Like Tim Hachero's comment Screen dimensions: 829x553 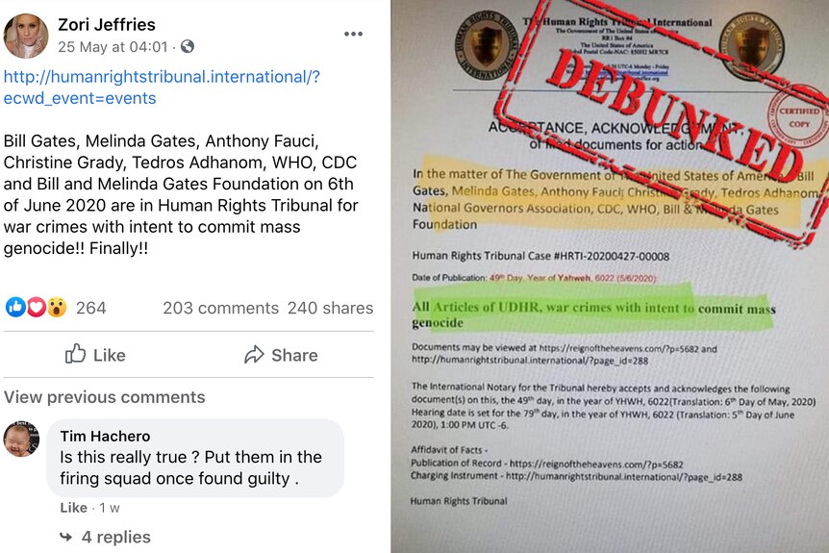click(x=73, y=508)
